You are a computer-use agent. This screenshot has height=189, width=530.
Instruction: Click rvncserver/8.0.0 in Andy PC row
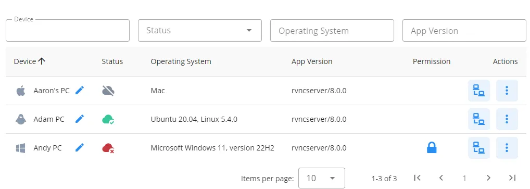pos(319,148)
